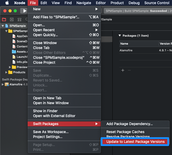This screenshot has width=172, height=155.
Task: Collapse the Packages (1 item) section
Action: coord(120,36)
